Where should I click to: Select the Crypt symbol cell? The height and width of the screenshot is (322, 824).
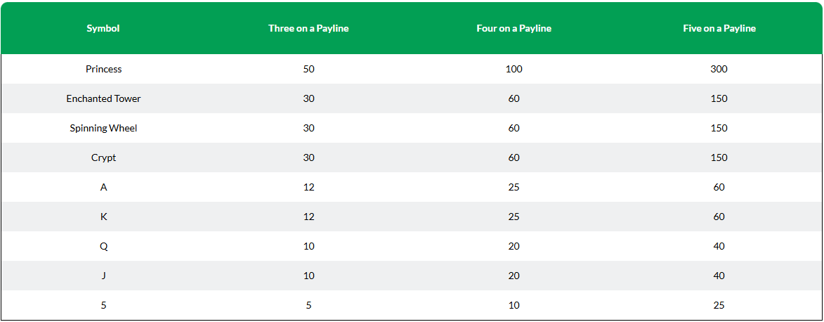(103, 157)
